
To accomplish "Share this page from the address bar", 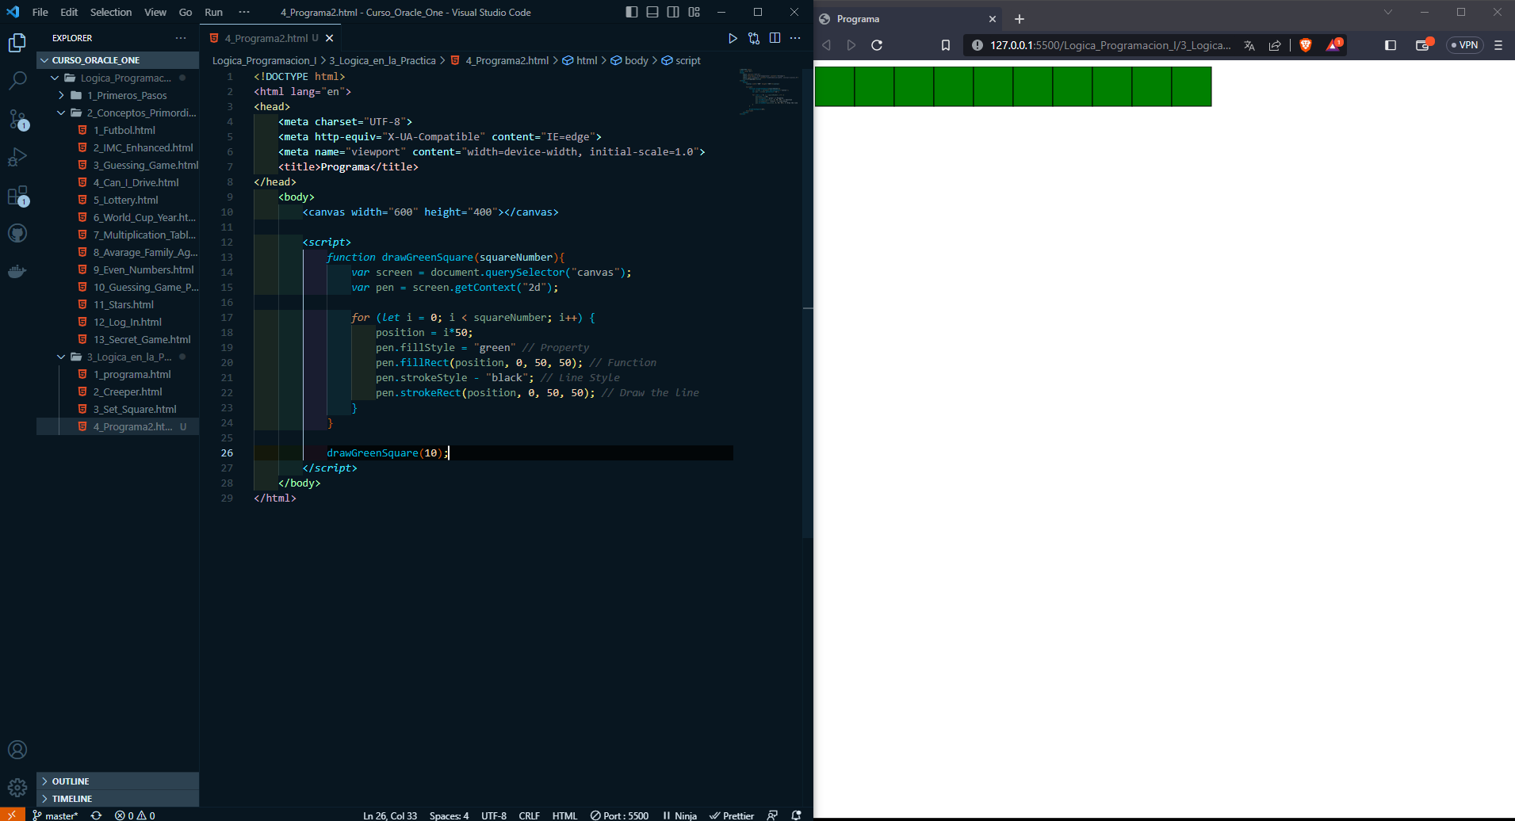I will click(1275, 45).
